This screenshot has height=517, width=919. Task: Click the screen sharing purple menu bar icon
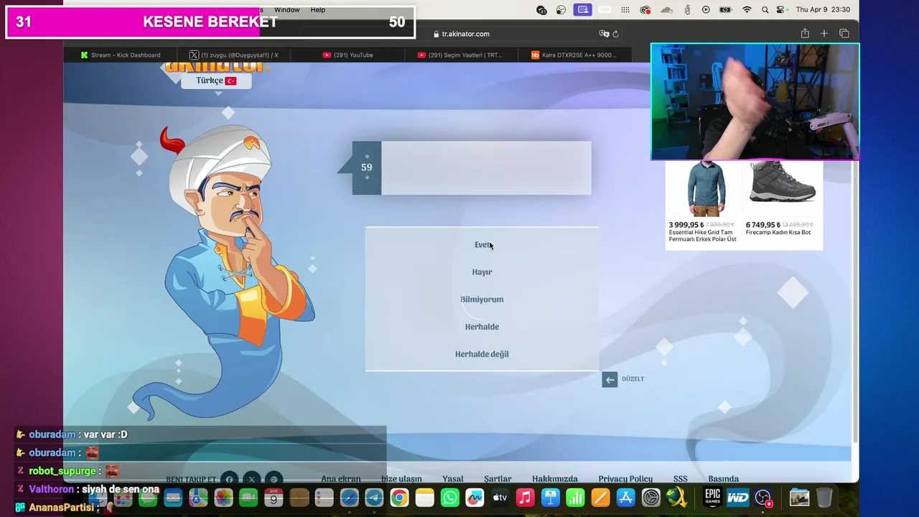(583, 10)
